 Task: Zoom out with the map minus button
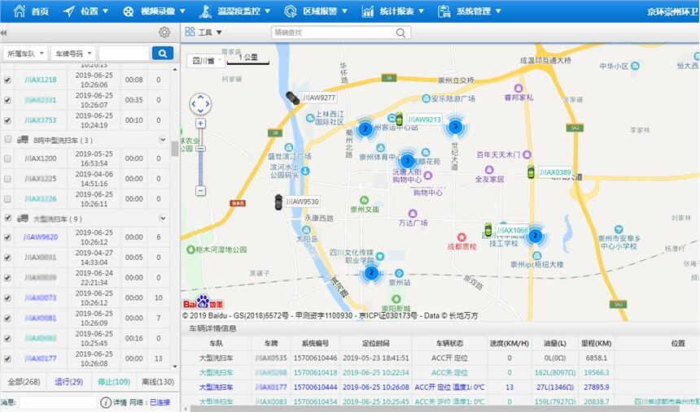point(200,189)
